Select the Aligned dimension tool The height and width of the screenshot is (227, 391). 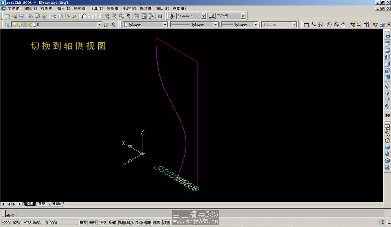click(313, 25)
